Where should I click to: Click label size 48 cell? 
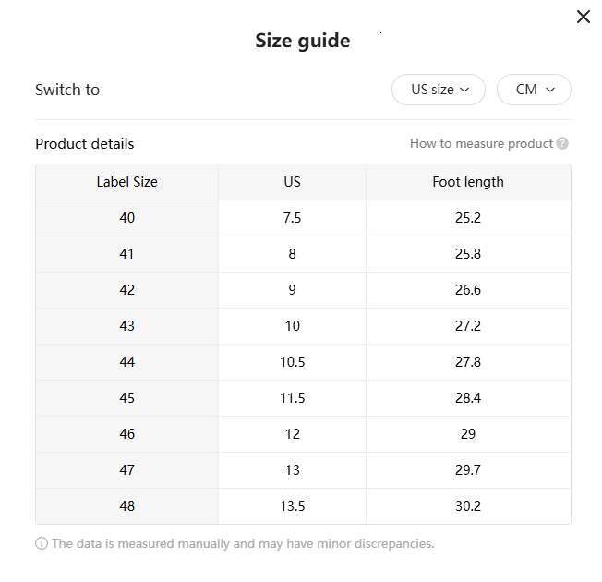[x=126, y=506]
